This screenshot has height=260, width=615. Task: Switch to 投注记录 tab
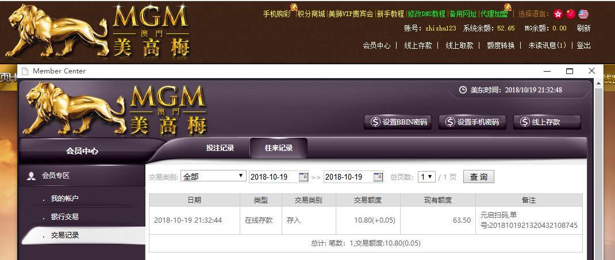[x=220, y=148]
